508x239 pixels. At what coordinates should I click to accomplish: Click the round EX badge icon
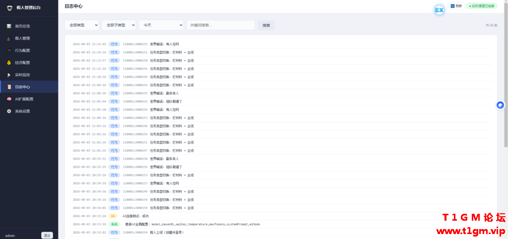coord(440,10)
